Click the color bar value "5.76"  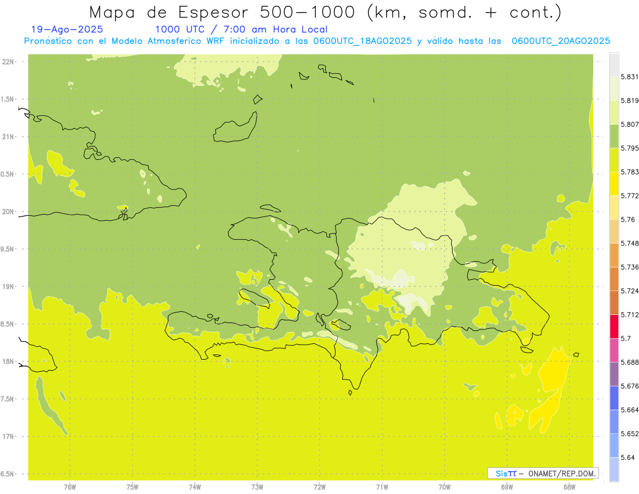point(628,220)
